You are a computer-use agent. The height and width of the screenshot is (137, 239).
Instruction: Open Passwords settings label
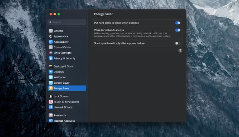click(x=60, y=115)
